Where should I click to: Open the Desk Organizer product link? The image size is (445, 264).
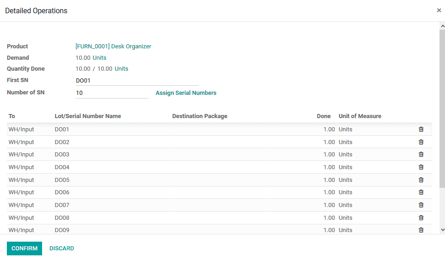pyautogui.click(x=113, y=47)
